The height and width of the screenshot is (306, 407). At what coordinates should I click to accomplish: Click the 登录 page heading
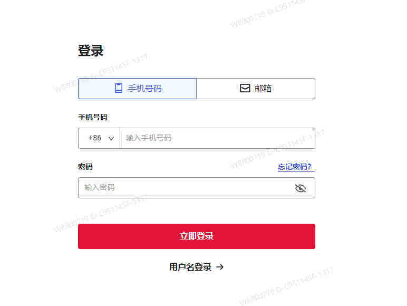pyautogui.click(x=91, y=51)
